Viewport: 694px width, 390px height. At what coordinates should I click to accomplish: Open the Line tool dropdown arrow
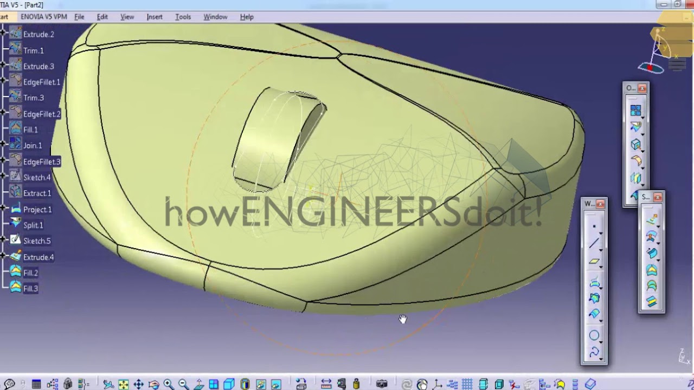(601, 249)
